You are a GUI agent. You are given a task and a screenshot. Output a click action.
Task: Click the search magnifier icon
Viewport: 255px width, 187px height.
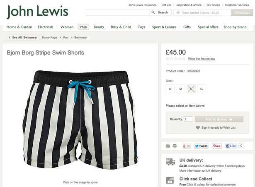pos(153,12)
